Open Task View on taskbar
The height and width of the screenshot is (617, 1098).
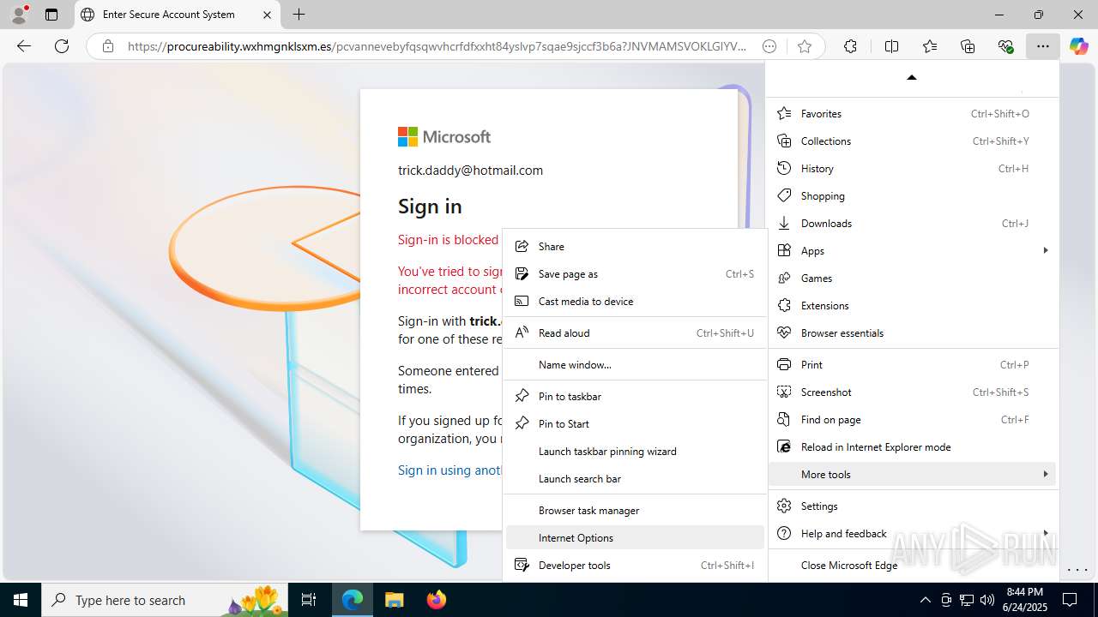310,600
